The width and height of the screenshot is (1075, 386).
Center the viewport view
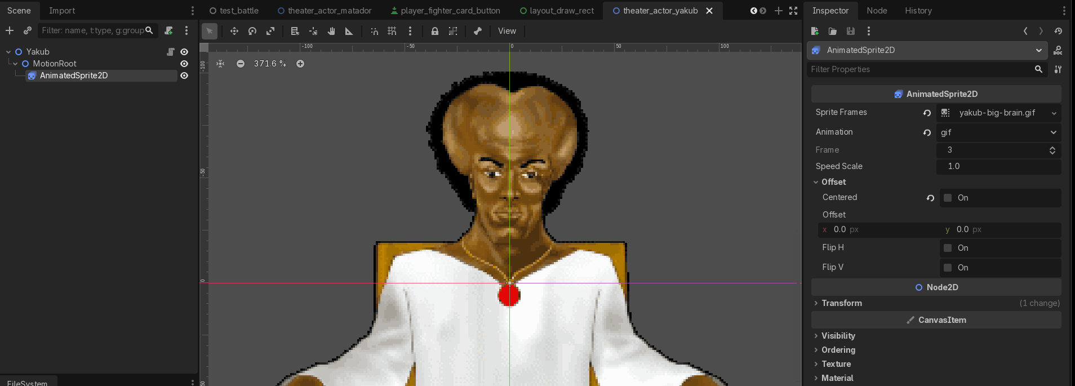[x=220, y=64]
